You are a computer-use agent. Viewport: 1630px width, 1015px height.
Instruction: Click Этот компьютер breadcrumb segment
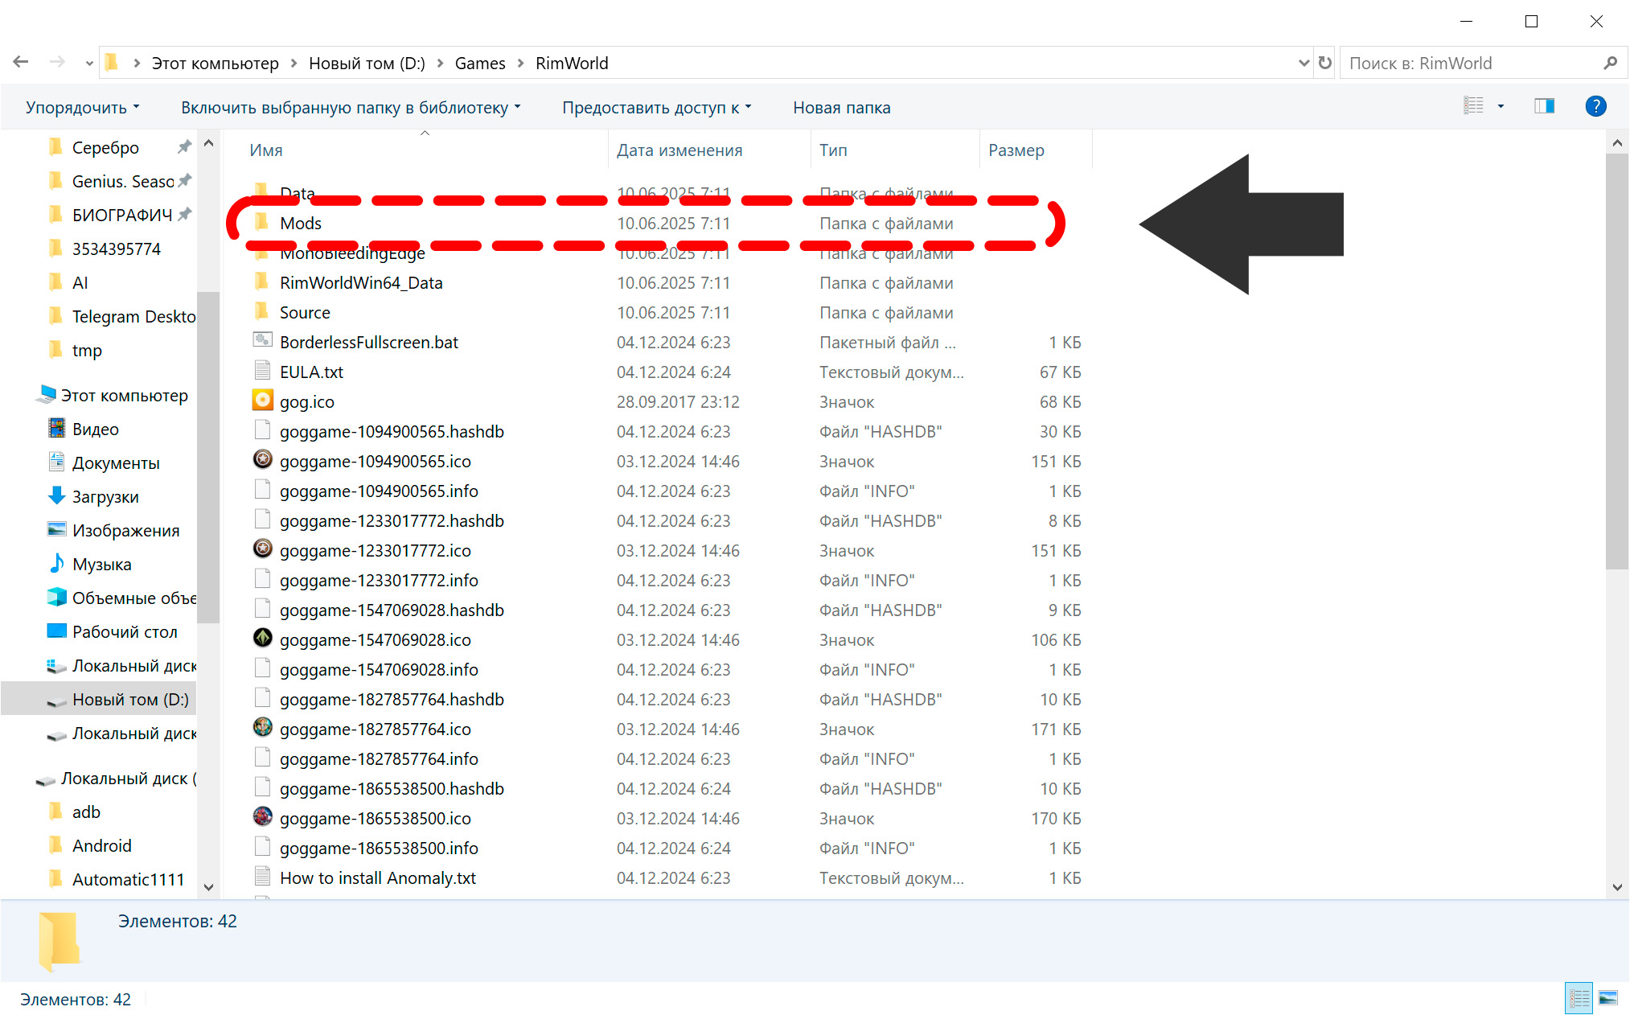tap(215, 64)
